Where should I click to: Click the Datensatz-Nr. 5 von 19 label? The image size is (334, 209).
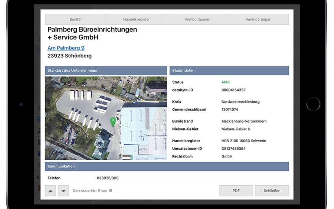pyautogui.click(x=92, y=191)
